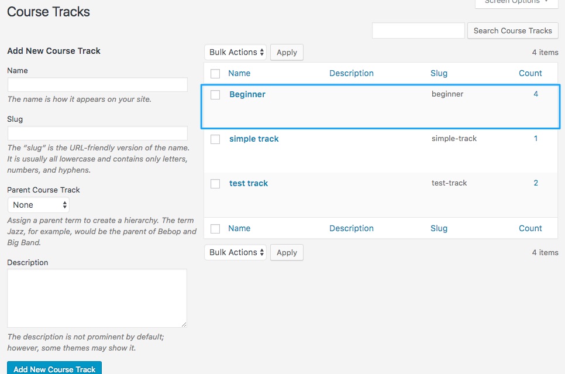Screen dimensions: 565x374
Task: Click top Apply button
Action: (x=287, y=52)
